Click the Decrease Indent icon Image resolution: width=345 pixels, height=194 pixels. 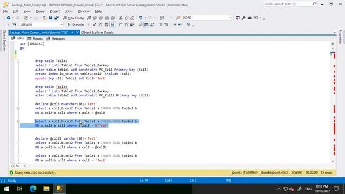175,25
